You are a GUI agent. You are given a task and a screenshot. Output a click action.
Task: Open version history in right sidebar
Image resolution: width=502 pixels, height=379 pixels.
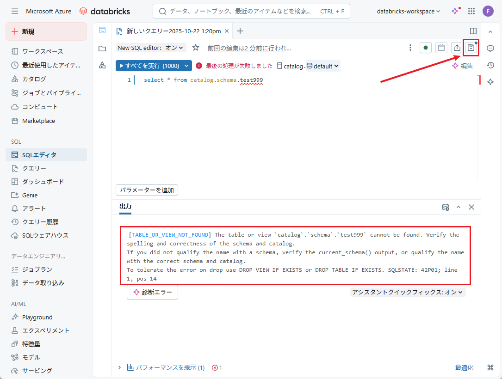coord(490,65)
